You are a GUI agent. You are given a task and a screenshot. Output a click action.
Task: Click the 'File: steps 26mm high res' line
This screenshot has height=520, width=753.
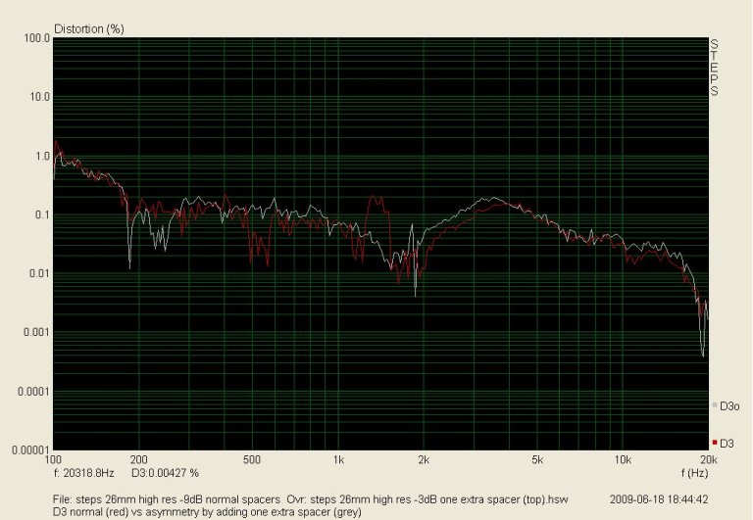[x=310, y=499]
